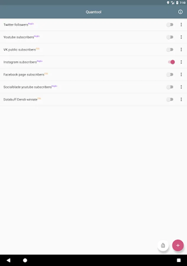Viewport: 187px width, 266px height.
Task: Disable the Instagram subscribers switch
Action: pos(171,62)
